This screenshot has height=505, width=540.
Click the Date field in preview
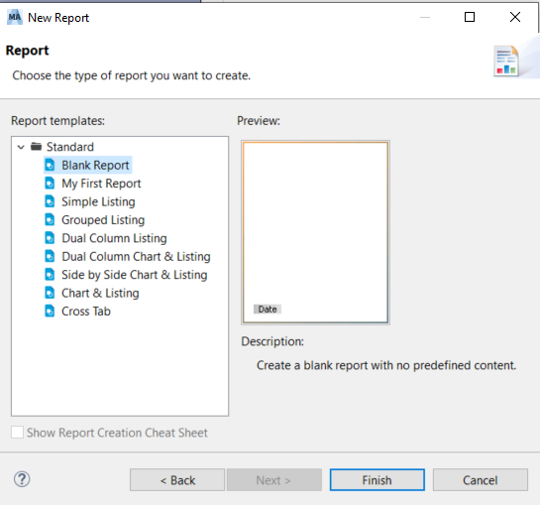click(x=268, y=310)
